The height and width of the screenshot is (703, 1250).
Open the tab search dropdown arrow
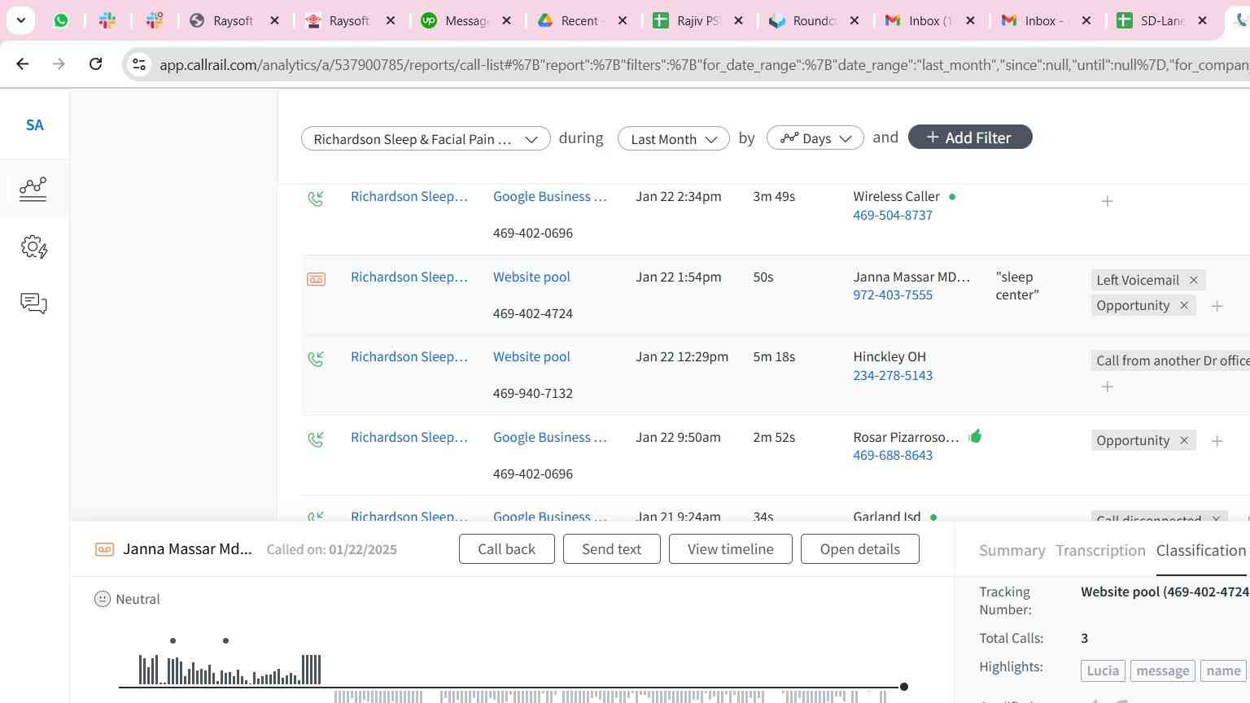click(x=20, y=20)
